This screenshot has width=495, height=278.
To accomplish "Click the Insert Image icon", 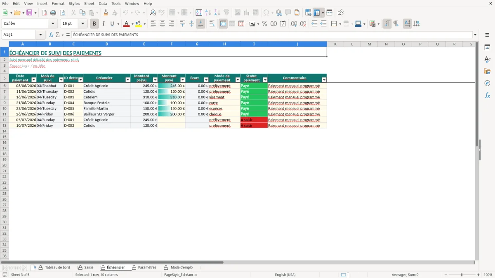I will 237,13.
